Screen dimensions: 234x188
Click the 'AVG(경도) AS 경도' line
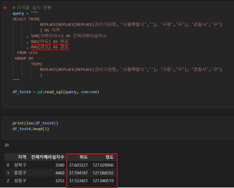click(50, 47)
